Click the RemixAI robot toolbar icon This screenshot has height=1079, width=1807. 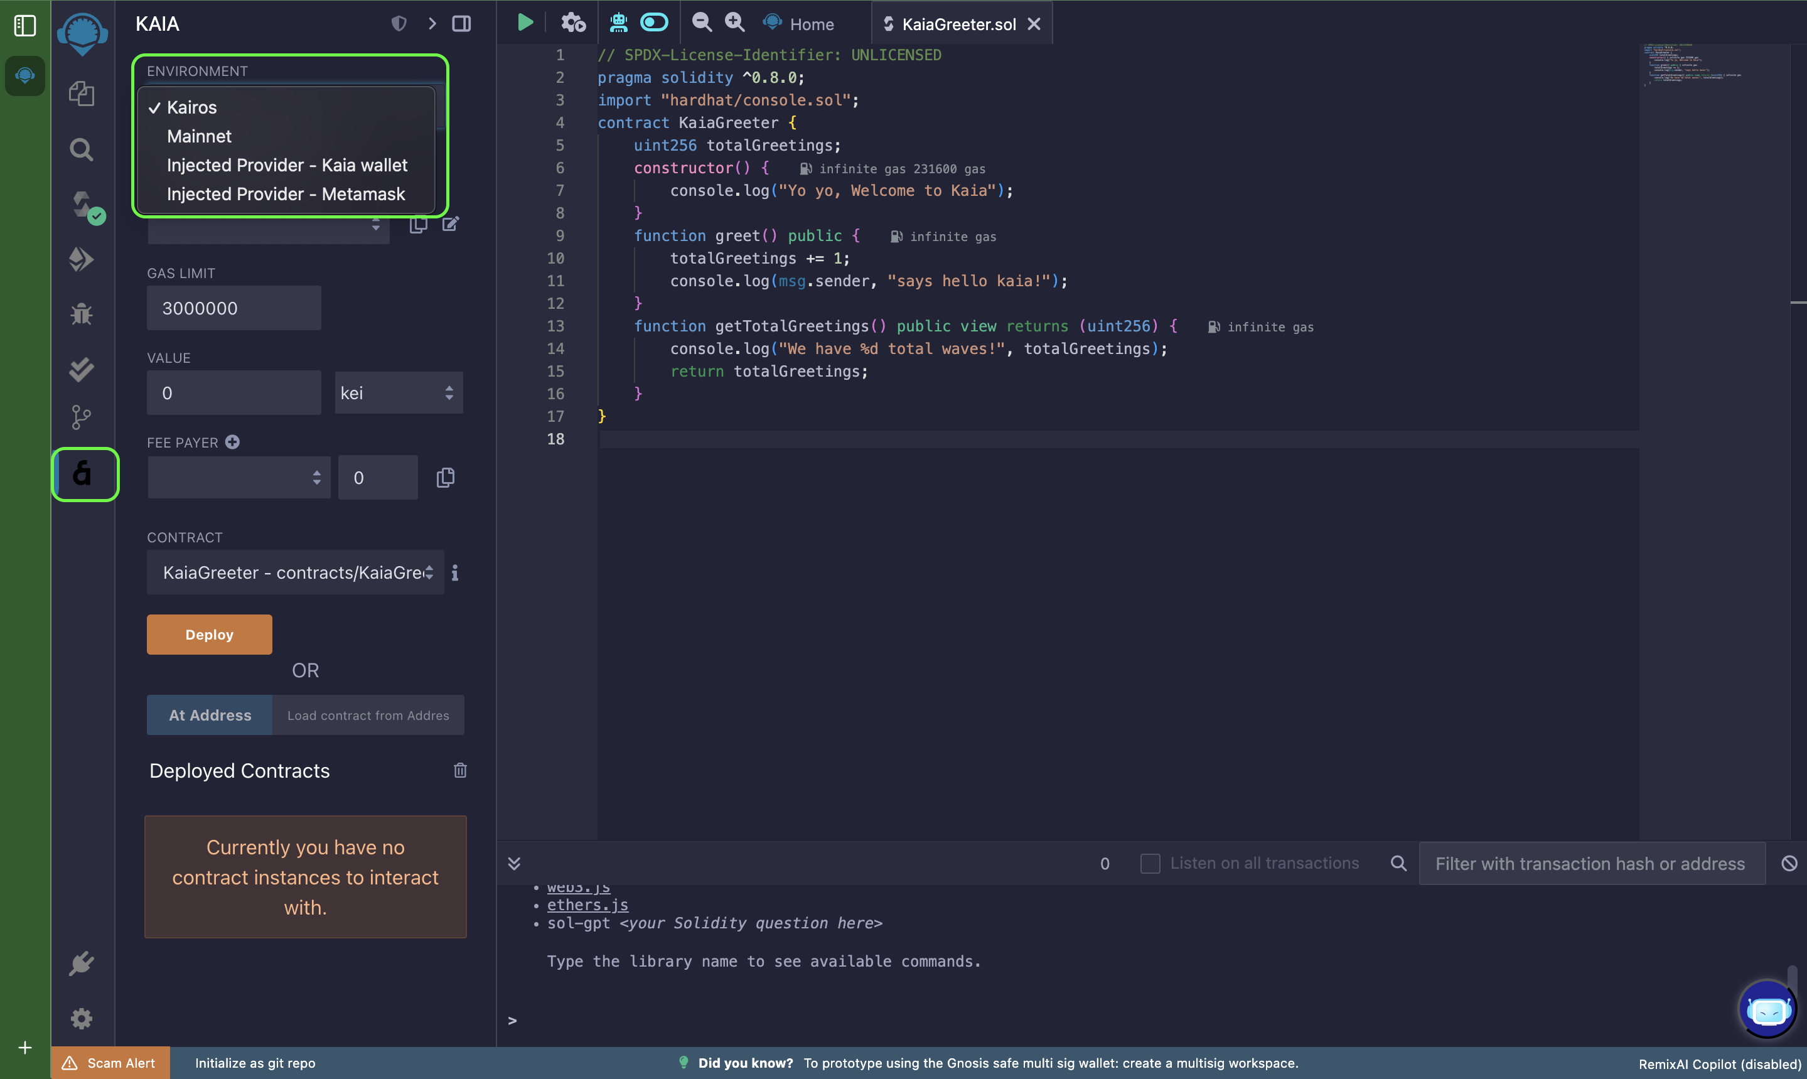(619, 23)
